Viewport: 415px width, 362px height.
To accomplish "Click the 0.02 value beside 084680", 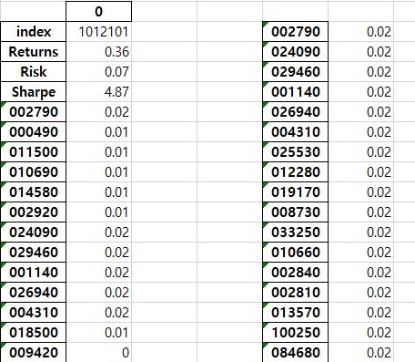I will click(x=360, y=352).
